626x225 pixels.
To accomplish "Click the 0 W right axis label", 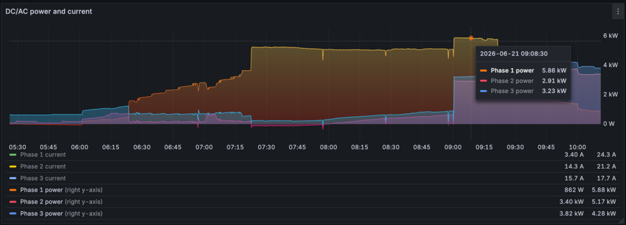I will point(609,124).
